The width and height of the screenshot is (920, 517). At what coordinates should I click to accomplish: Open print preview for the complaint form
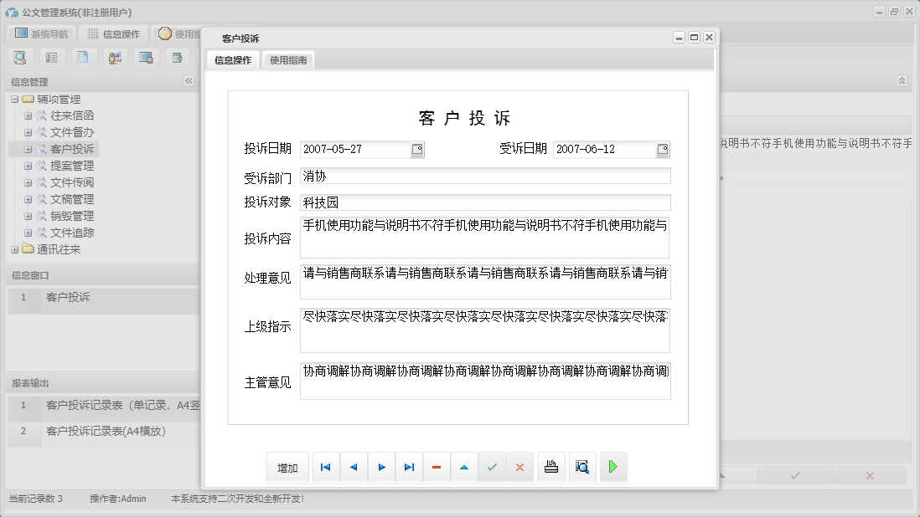pyautogui.click(x=582, y=467)
